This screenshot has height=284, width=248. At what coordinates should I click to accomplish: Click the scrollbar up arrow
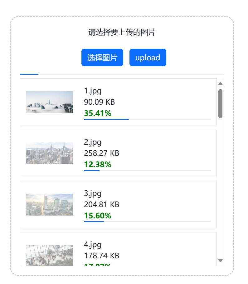coord(220,84)
